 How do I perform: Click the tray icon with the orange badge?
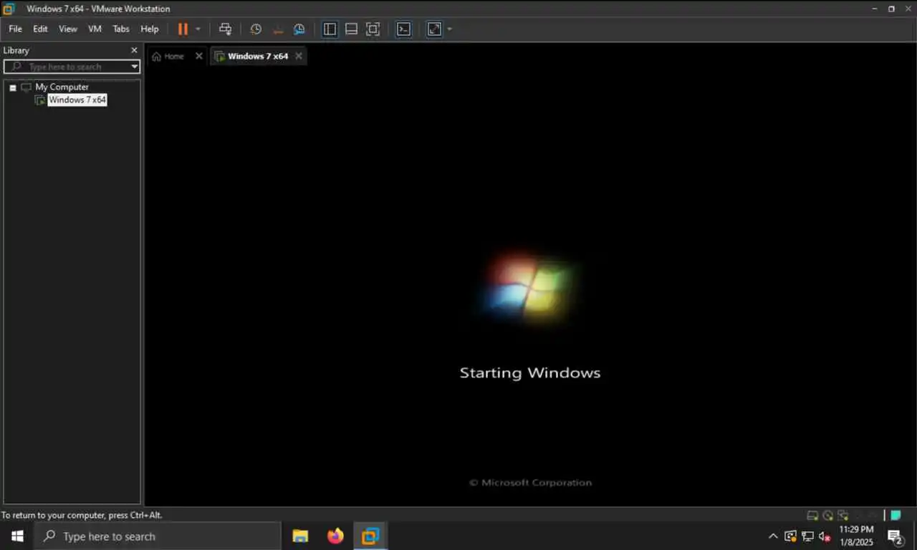click(x=790, y=536)
